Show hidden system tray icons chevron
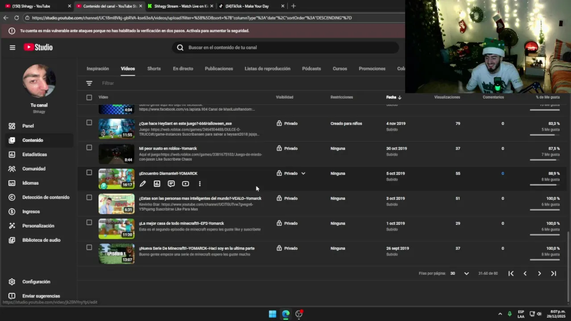 tap(500, 314)
